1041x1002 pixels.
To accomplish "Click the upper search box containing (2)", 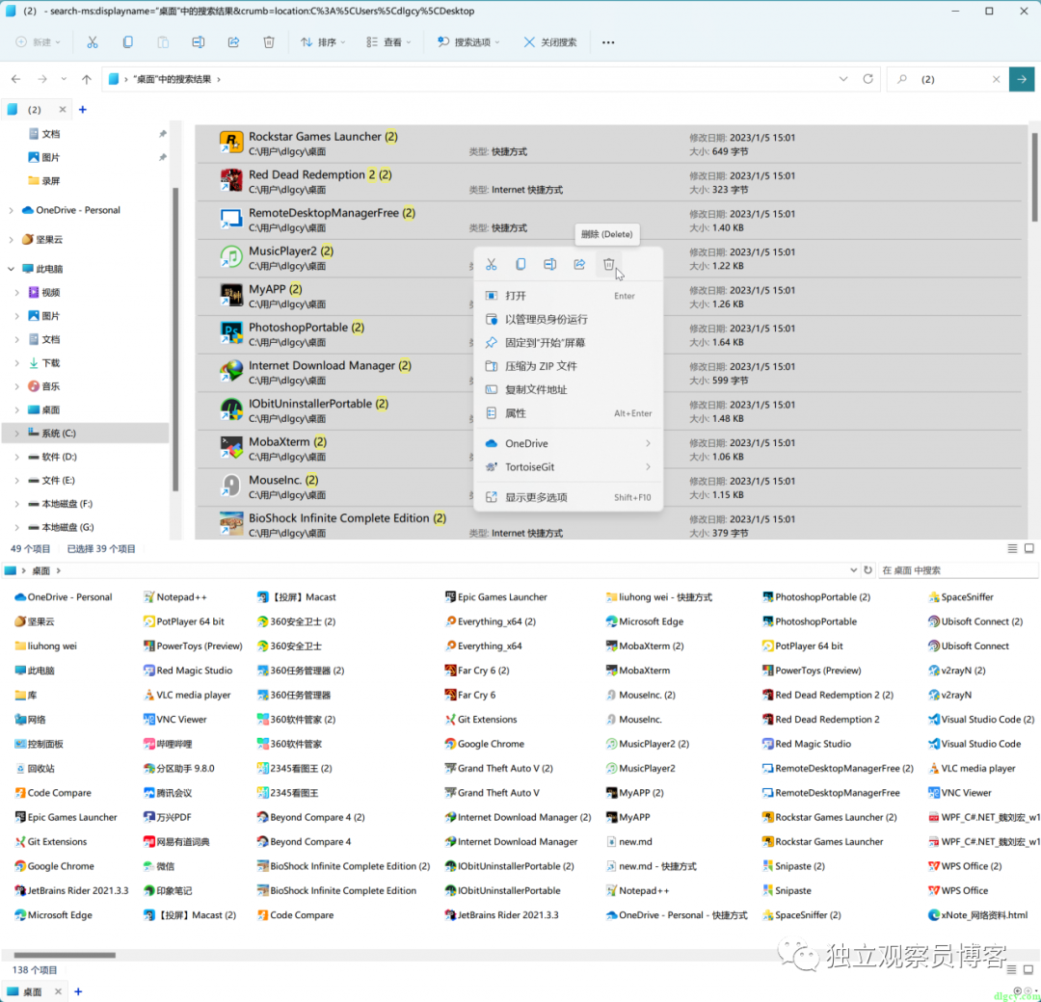I will (x=948, y=79).
